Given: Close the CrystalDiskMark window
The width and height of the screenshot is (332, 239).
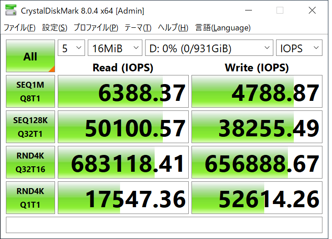Looking at the screenshot, I should point(312,10).
